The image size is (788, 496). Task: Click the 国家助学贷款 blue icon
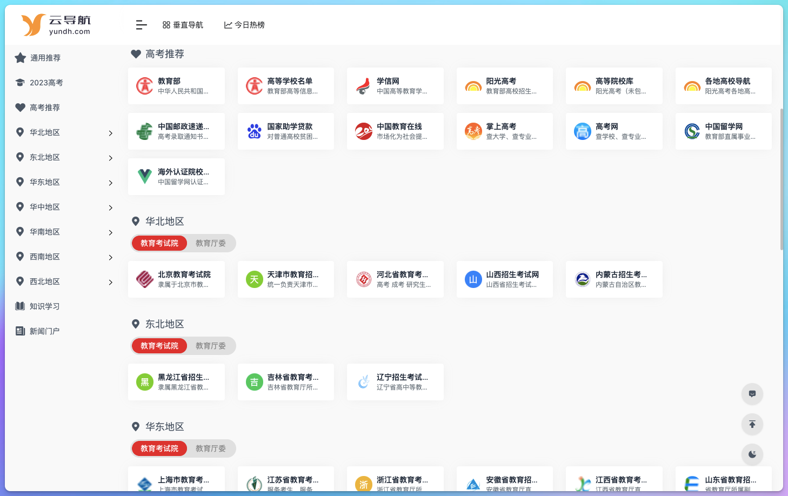[x=254, y=131]
